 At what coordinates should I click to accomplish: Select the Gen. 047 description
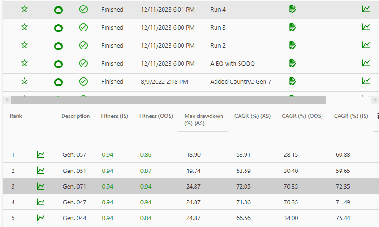75,202
